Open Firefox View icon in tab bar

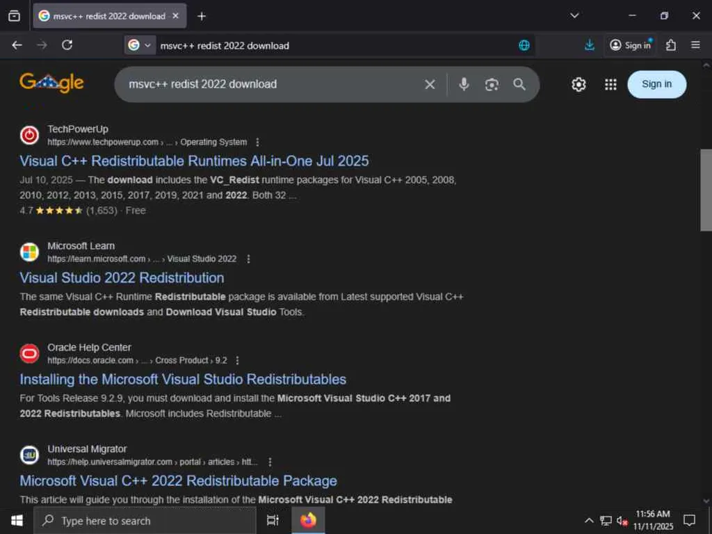(x=14, y=16)
